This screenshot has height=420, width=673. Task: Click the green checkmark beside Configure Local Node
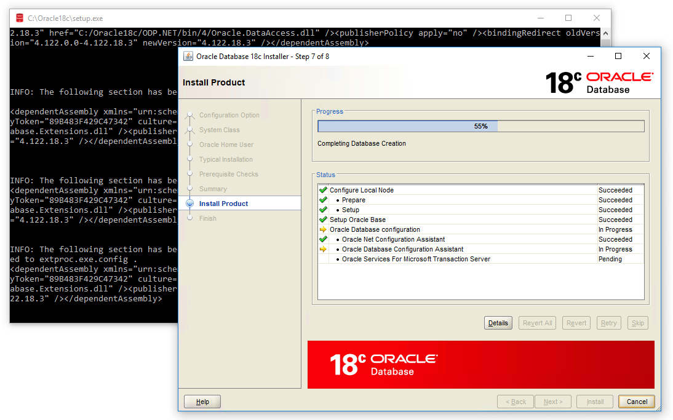click(x=323, y=189)
